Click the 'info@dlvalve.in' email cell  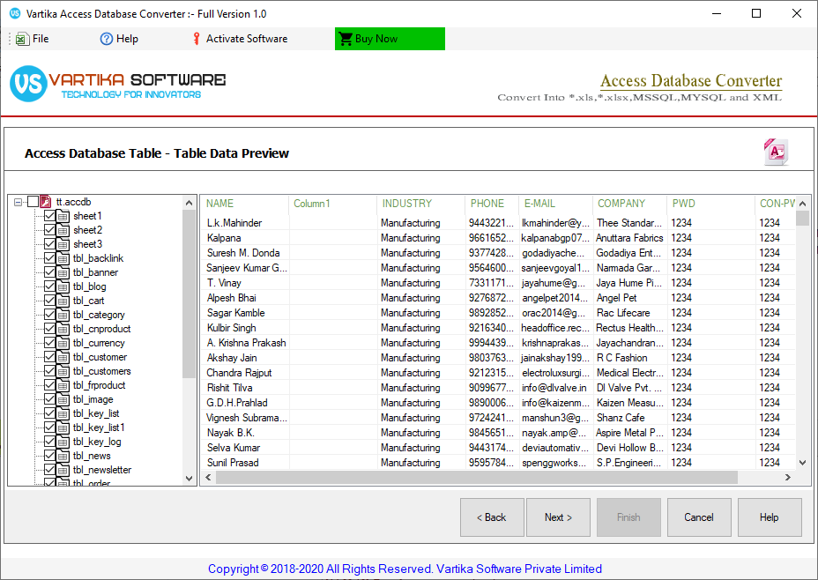coord(555,388)
